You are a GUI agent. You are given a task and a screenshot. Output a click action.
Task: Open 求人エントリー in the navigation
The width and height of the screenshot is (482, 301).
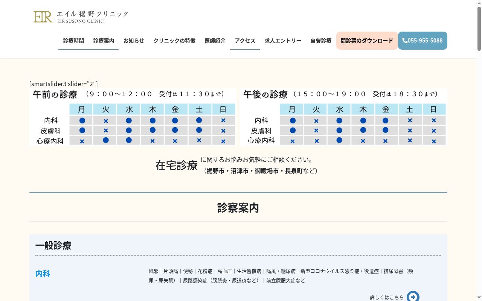pos(283,41)
